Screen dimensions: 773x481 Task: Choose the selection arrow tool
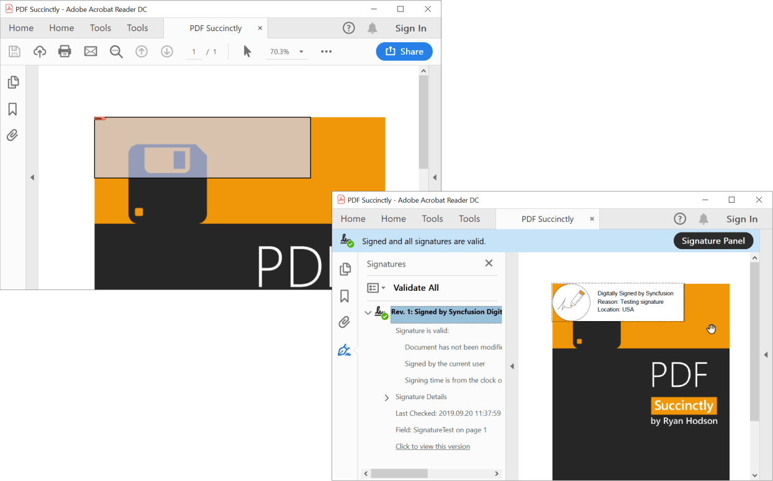[x=246, y=51]
